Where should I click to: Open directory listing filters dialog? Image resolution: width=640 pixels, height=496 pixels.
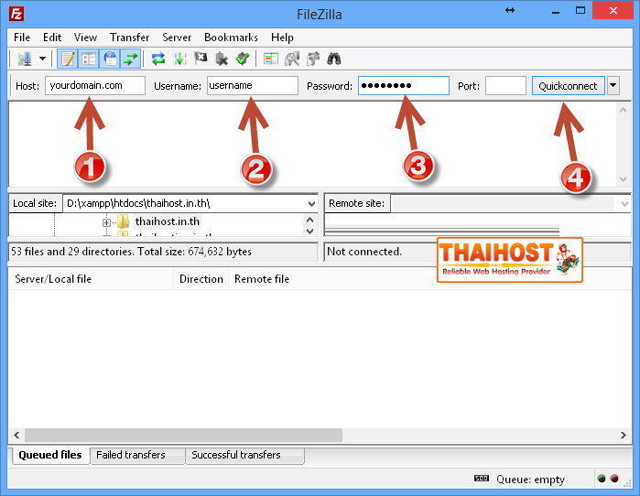[271, 59]
